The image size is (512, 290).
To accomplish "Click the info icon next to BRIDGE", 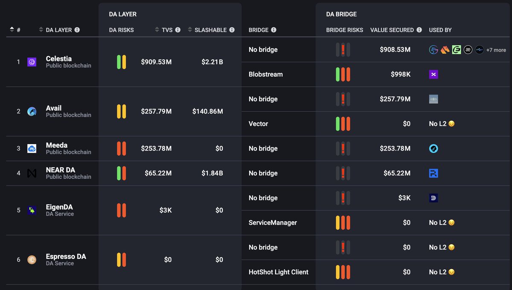I will (x=274, y=30).
